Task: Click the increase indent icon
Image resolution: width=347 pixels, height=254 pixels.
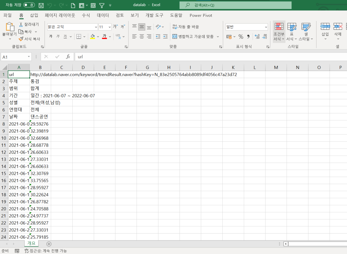Action: [165, 37]
